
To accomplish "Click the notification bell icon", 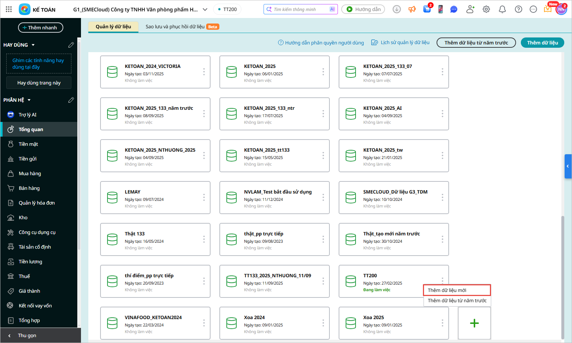I will coord(502,9).
